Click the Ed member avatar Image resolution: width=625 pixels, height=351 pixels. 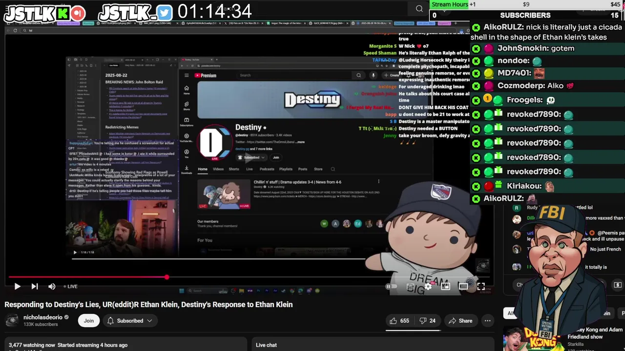click(x=357, y=224)
